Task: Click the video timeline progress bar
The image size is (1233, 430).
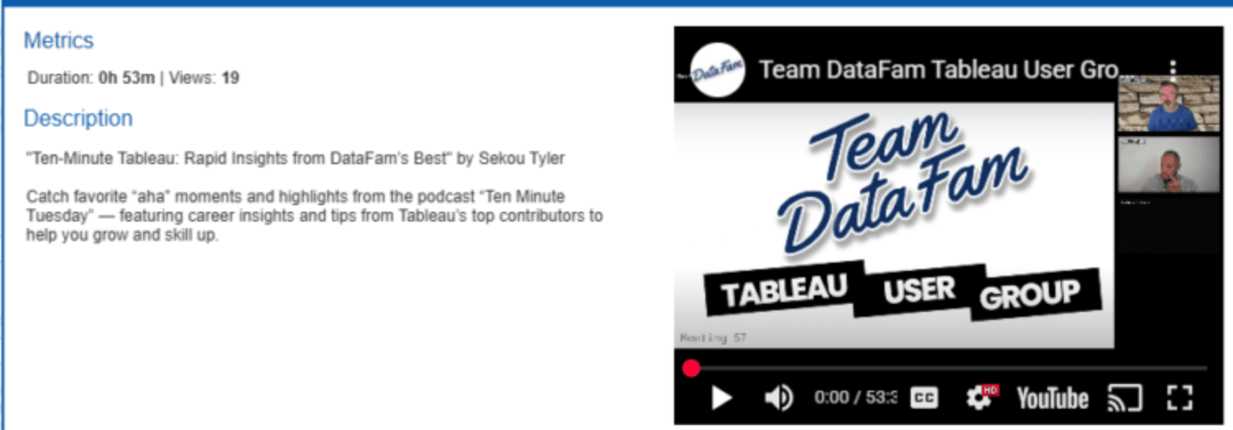Action: pos(945,368)
